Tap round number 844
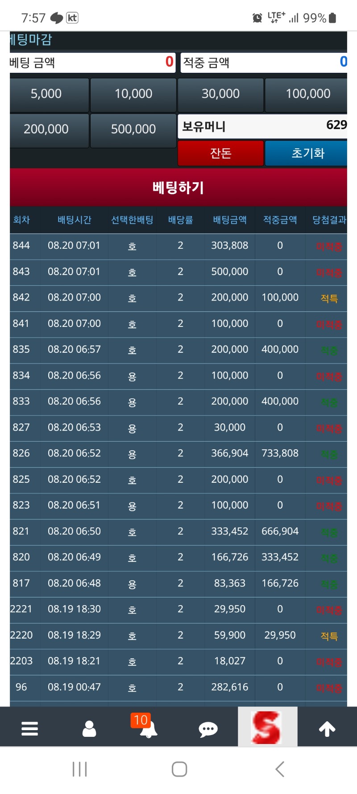 point(21,246)
